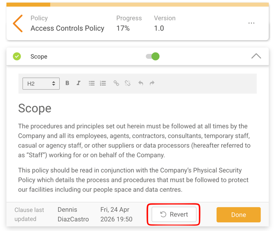
Task: Click the Scope heading in the editor
Action: (35, 108)
